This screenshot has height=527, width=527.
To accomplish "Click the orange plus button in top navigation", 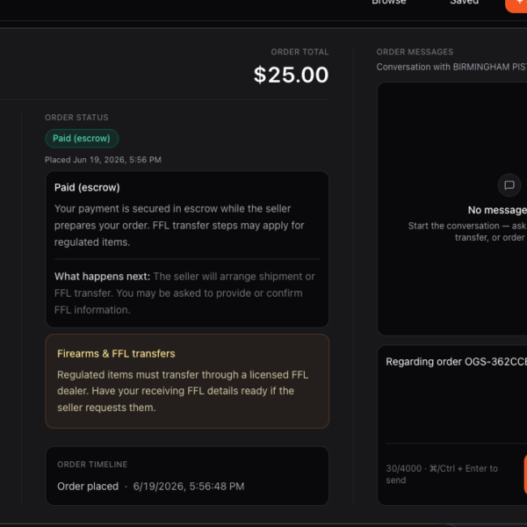I will point(516,4).
